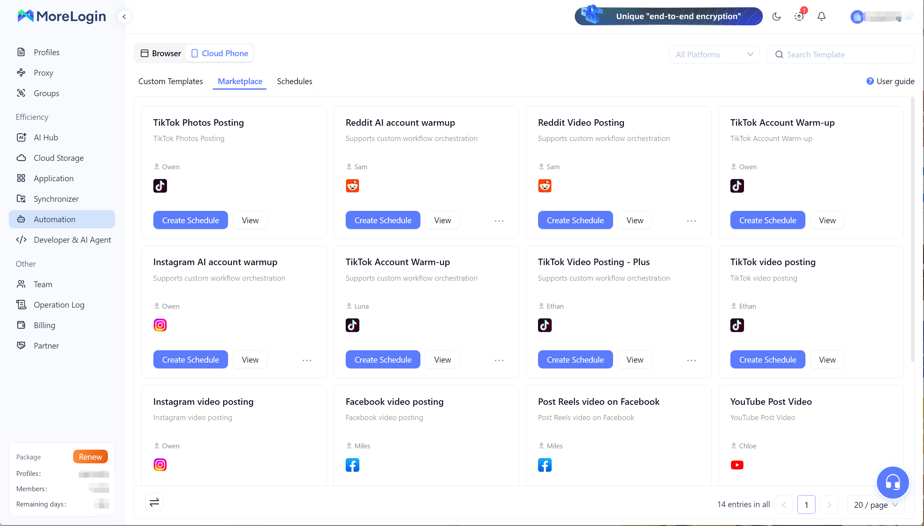Go to next page arrow
Viewport: 924px width, 526px height.
[x=829, y=505]
